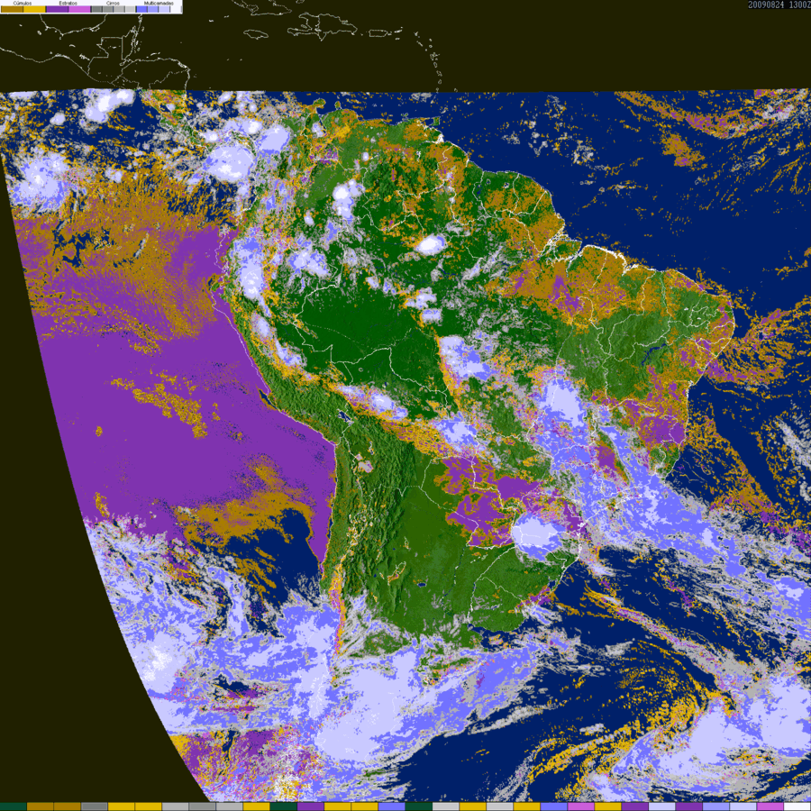The height and width of the screenshot is (811, 811).
Task: Click the time text '1300Z'
Action: coord(799,5)
